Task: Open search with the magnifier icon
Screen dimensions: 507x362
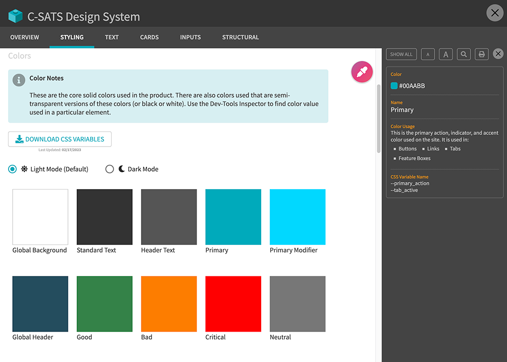Action: click(x=463, y=54)
